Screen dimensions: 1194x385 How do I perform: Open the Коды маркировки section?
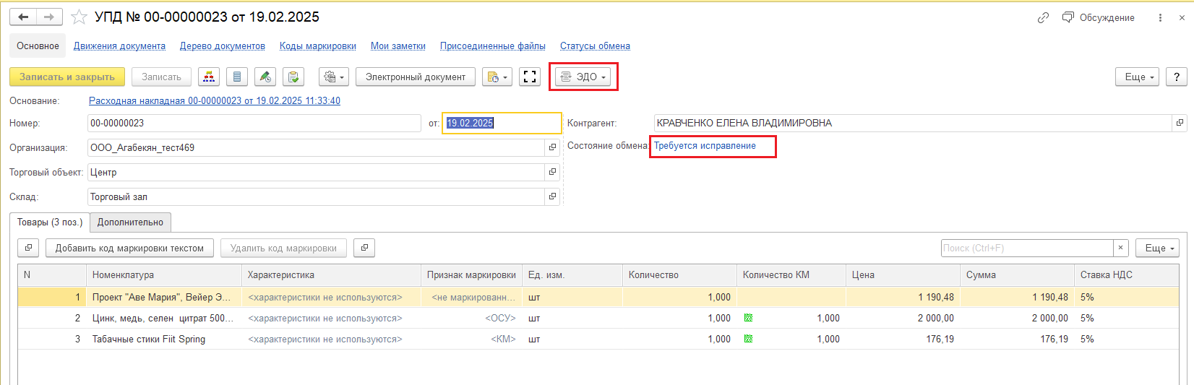(317, 46)
